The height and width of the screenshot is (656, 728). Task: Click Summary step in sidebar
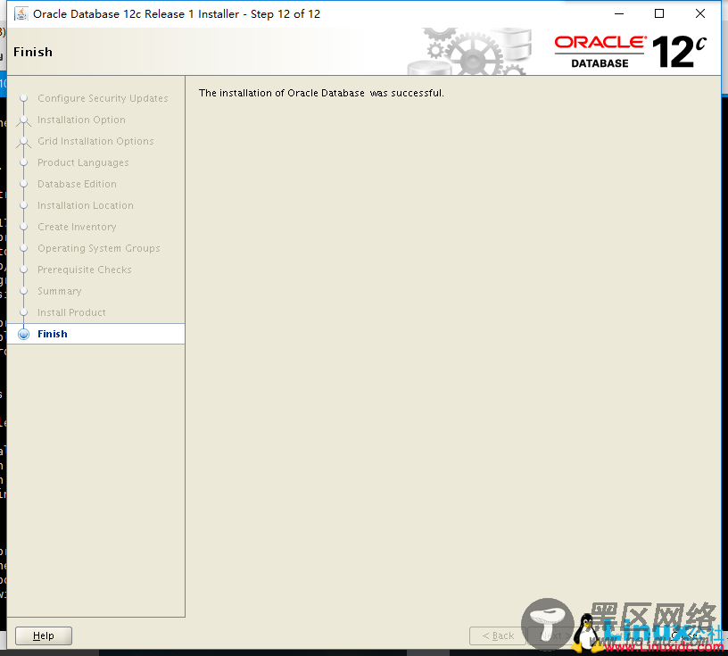60,291
